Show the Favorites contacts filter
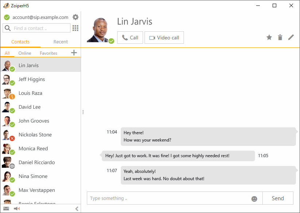Viewport: 300px width, 213px height. [x=49, y=53]
